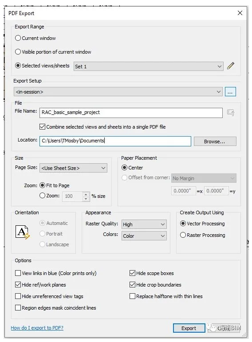Select Current window radio button

(x=18, y=38)
